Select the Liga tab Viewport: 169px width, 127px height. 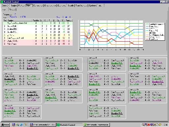point(29,5)
